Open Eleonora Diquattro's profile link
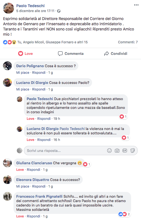141x221 pixels. tap(32, 180)
